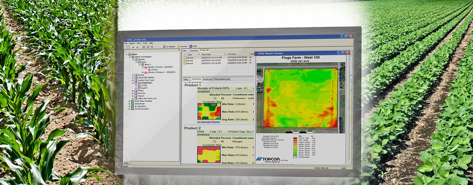This screenshot has width=473, height=185.
Task: Collapse the Global Technologies node
Action: [x=129, y=57]
